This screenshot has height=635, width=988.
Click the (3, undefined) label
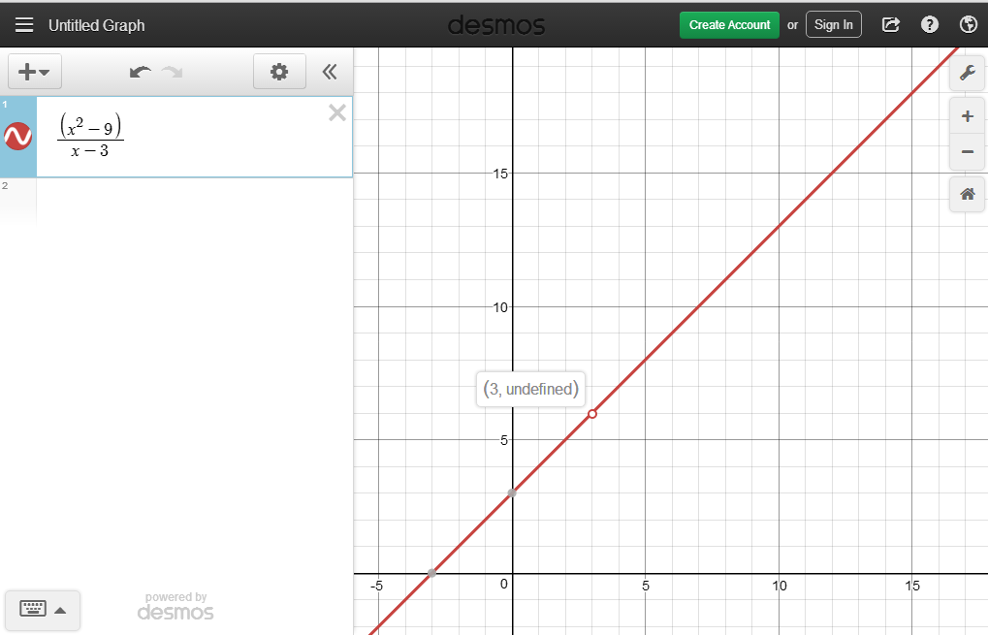[x=530, y=390]
